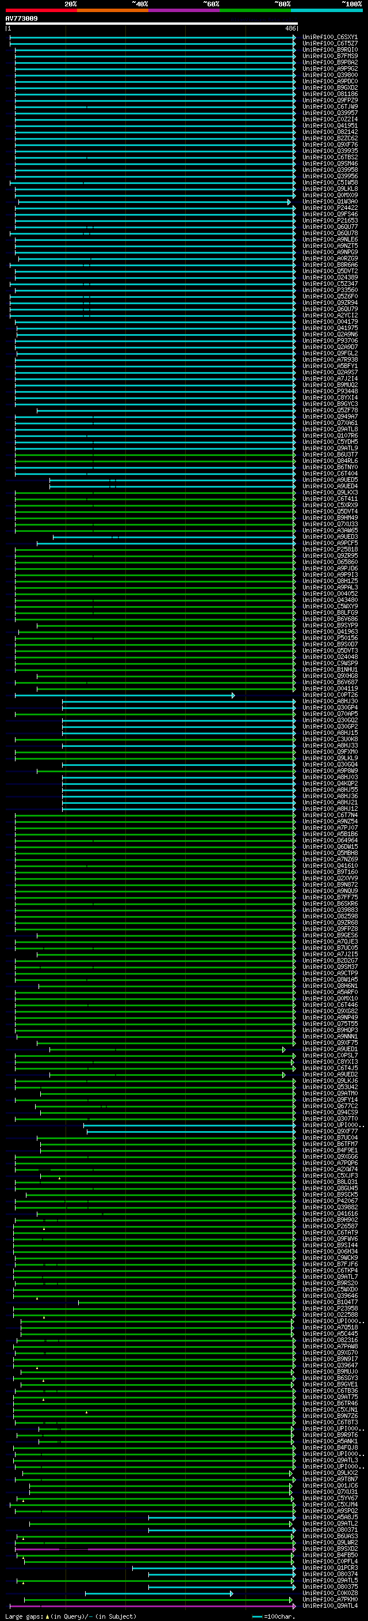368x1621 pixels.
Task: Open hit UniRef100_Q9SM46
Action: 329,164
